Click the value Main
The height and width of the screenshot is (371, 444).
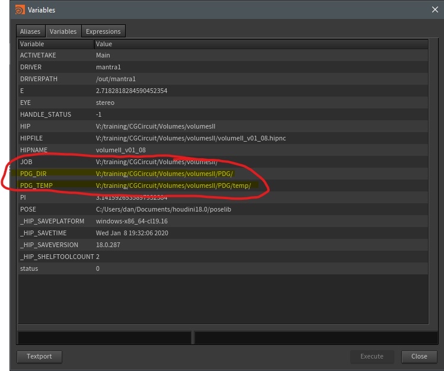[x=103, y=55]
